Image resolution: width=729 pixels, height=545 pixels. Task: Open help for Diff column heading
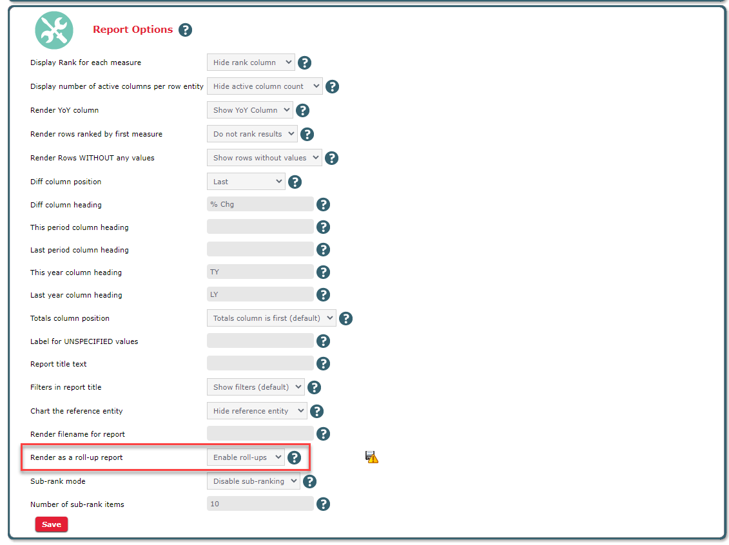click(x=324, y=205)
